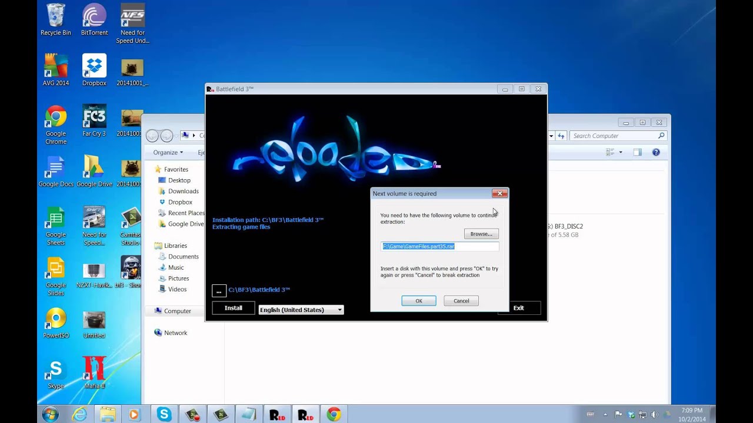Show hidden system tray icons arrow

[x=605, y=415]
